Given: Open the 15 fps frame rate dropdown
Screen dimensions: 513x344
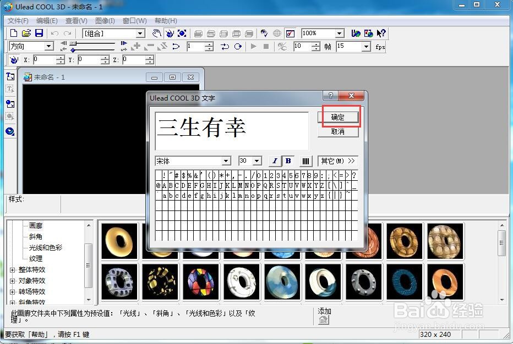Looking at the screenshot, I should (x=366, y=46).
